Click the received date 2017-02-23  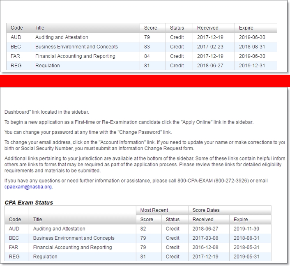[209, 47]
